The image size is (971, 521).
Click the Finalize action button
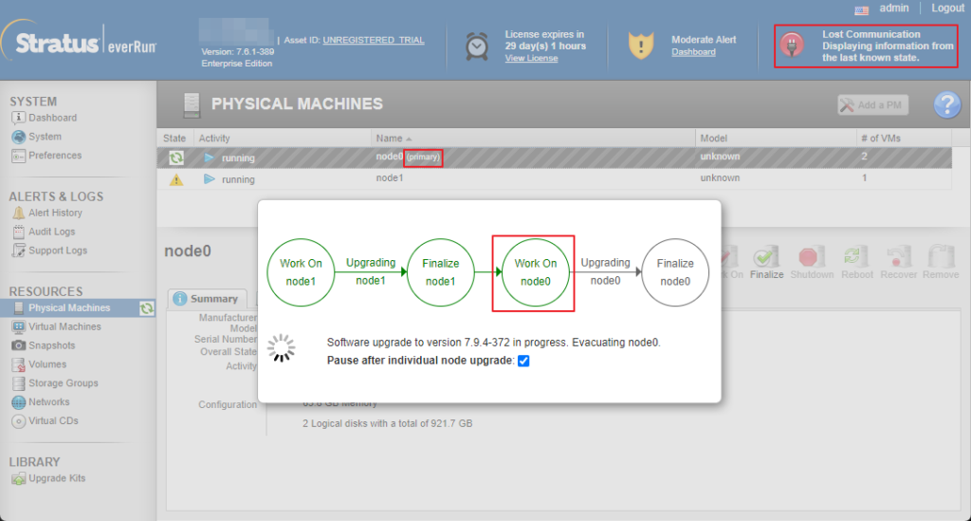(x=766, y=261)
